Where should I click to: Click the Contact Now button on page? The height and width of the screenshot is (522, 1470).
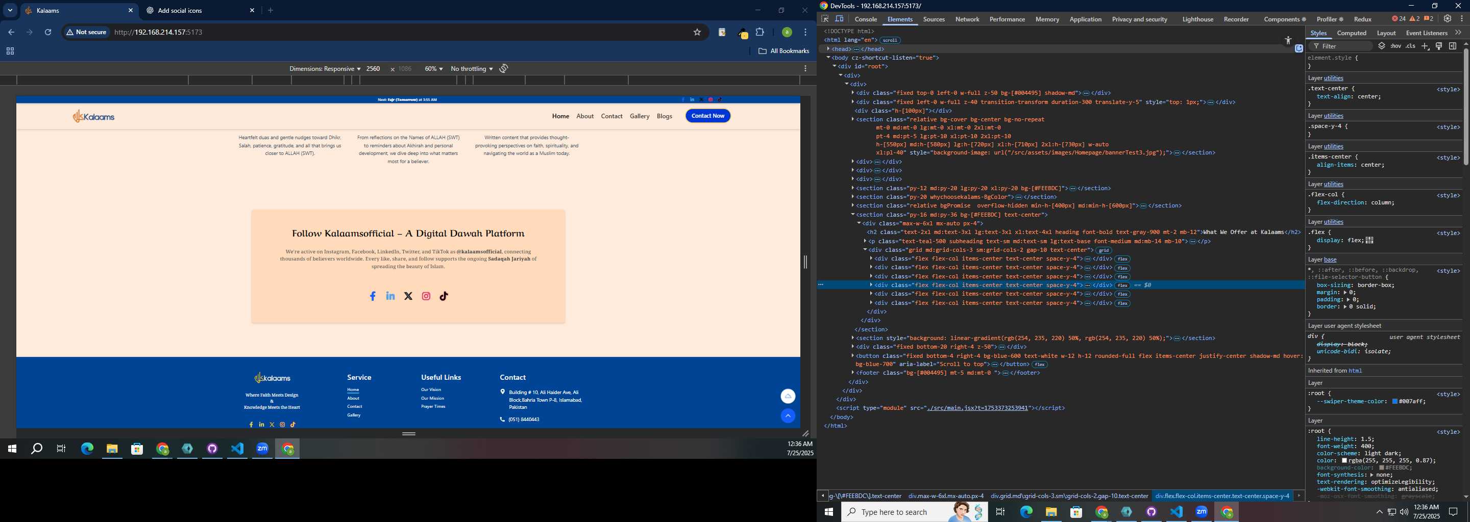[x=707, y=116]
